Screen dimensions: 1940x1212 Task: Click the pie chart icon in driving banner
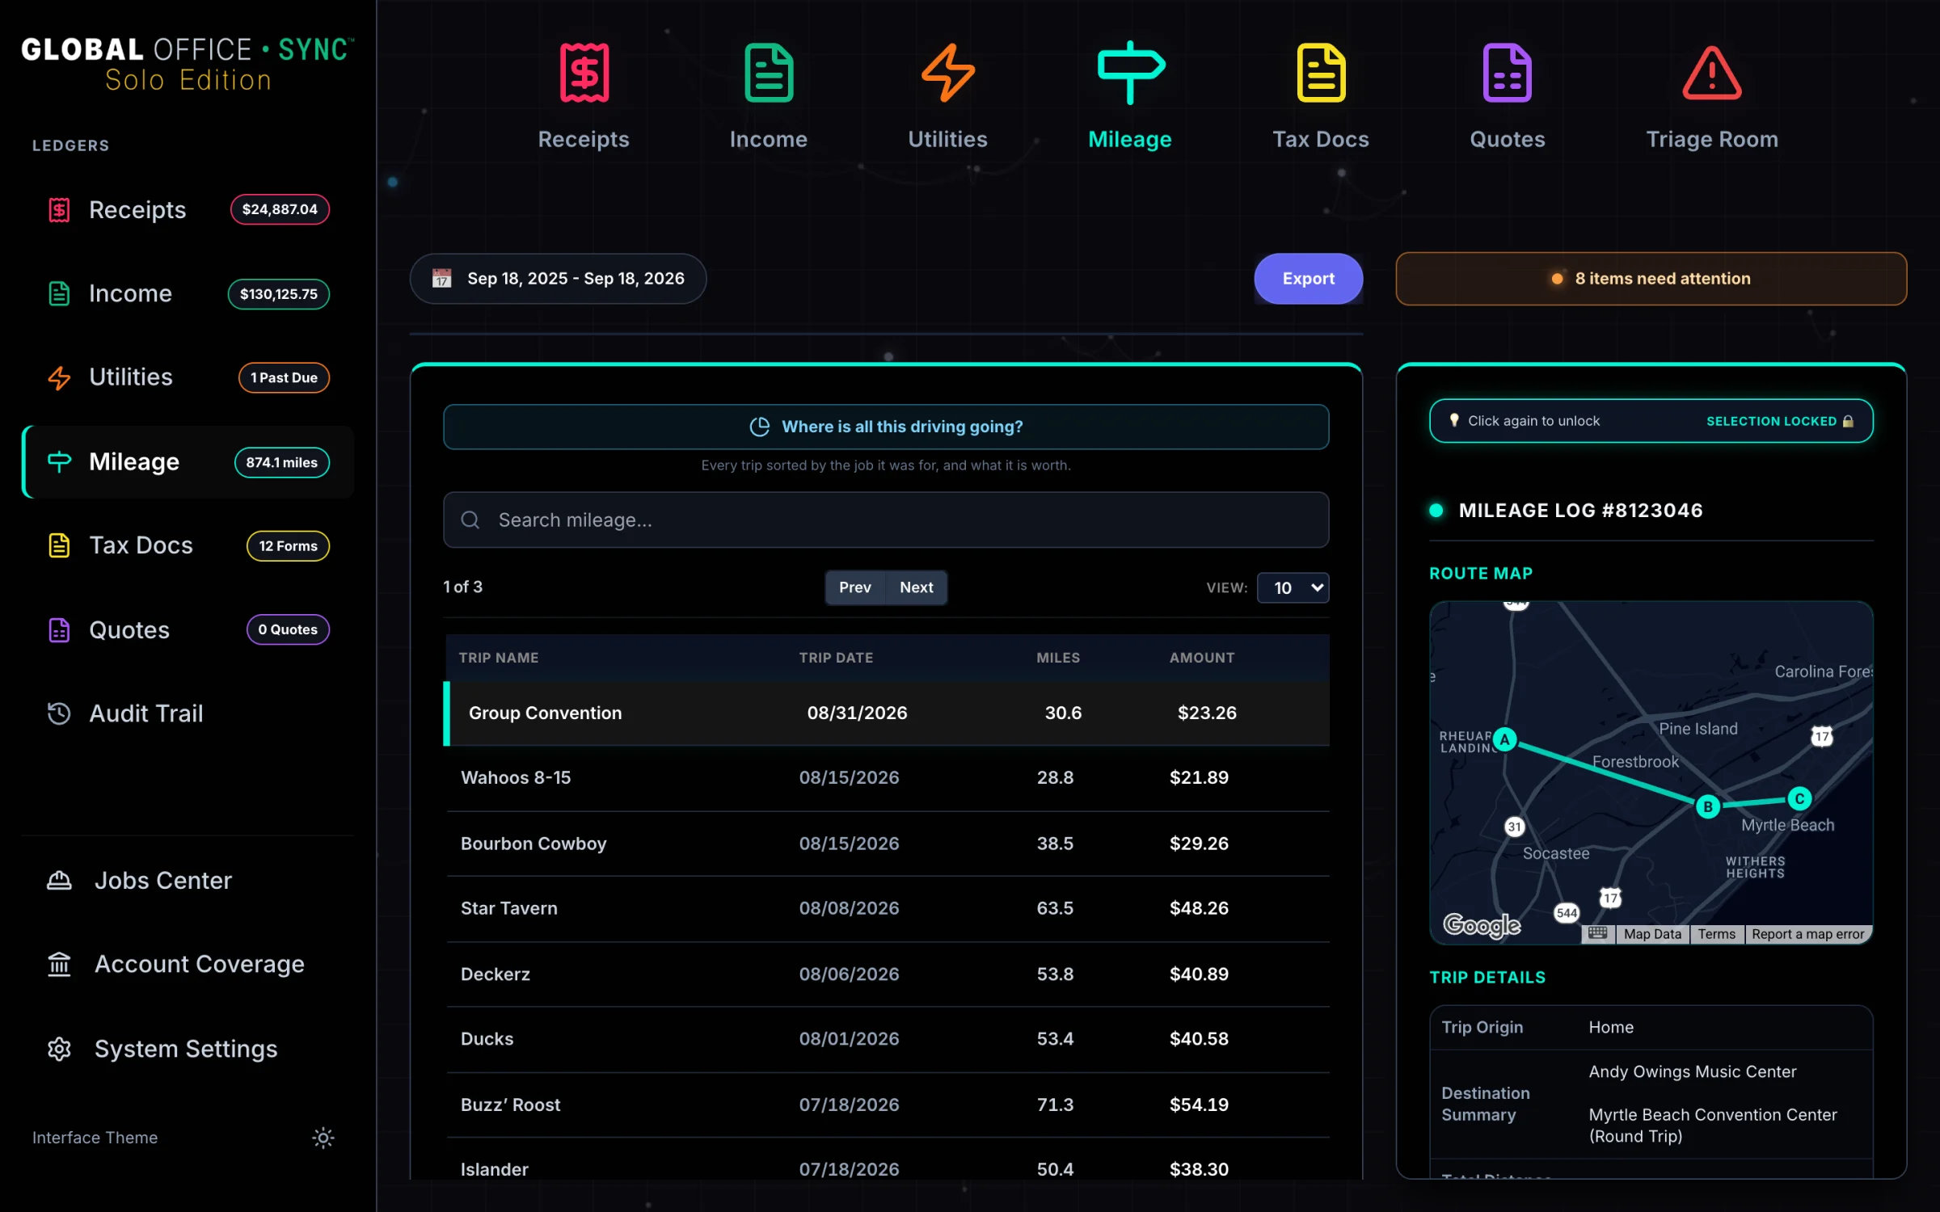759,427
